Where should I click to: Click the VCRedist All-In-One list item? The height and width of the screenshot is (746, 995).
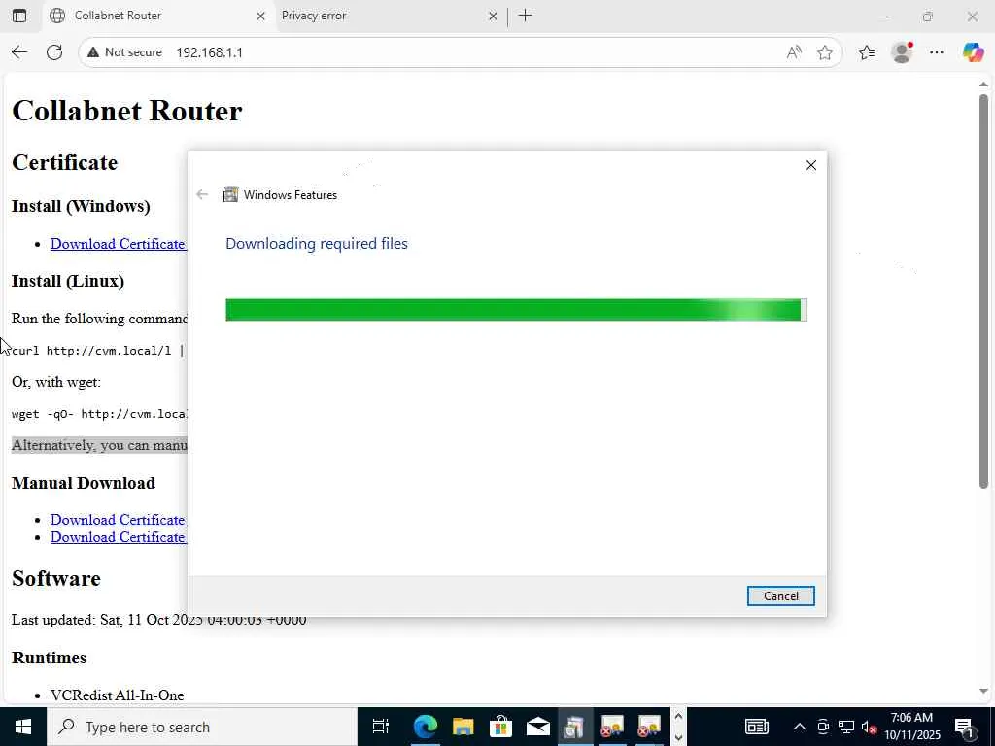[118, 695]
